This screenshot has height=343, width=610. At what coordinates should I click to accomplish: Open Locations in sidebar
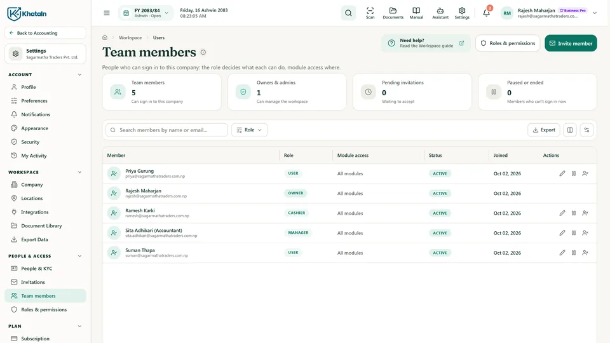point(45,198)
